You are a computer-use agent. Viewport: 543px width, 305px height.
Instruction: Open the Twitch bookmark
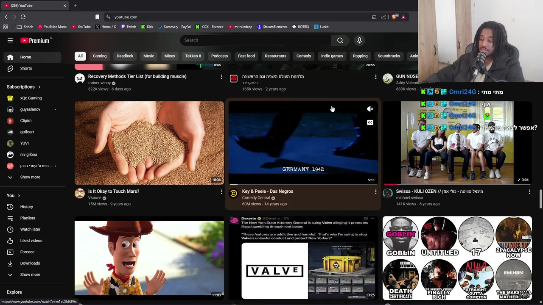(128, 27)
